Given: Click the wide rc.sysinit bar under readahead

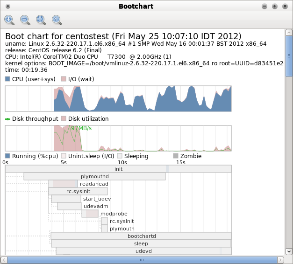Looking at the screenshot, I should pyautogui.click(x=78, y=191).
